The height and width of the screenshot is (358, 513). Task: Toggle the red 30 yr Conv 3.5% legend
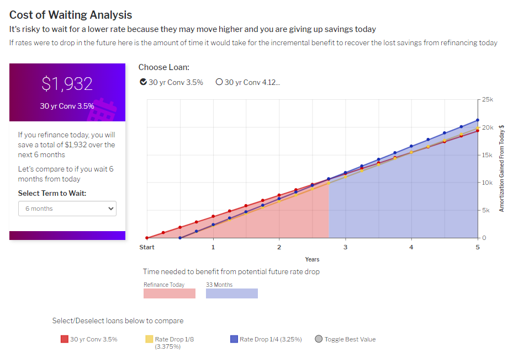65,339
